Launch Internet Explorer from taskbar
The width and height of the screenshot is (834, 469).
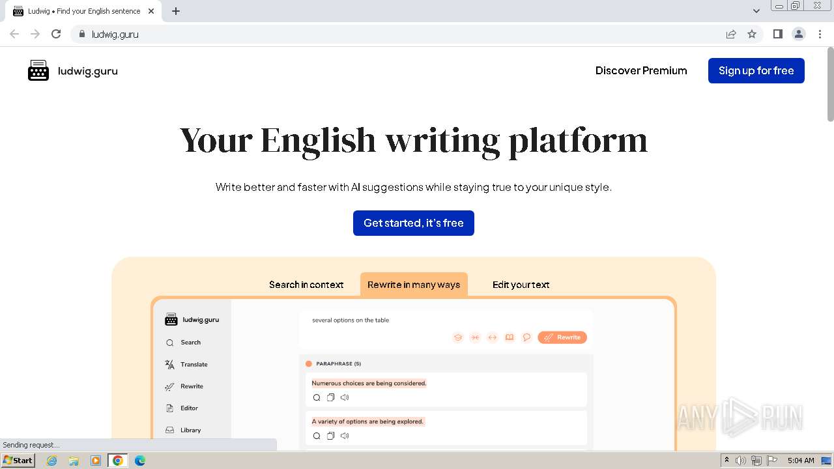52,461
